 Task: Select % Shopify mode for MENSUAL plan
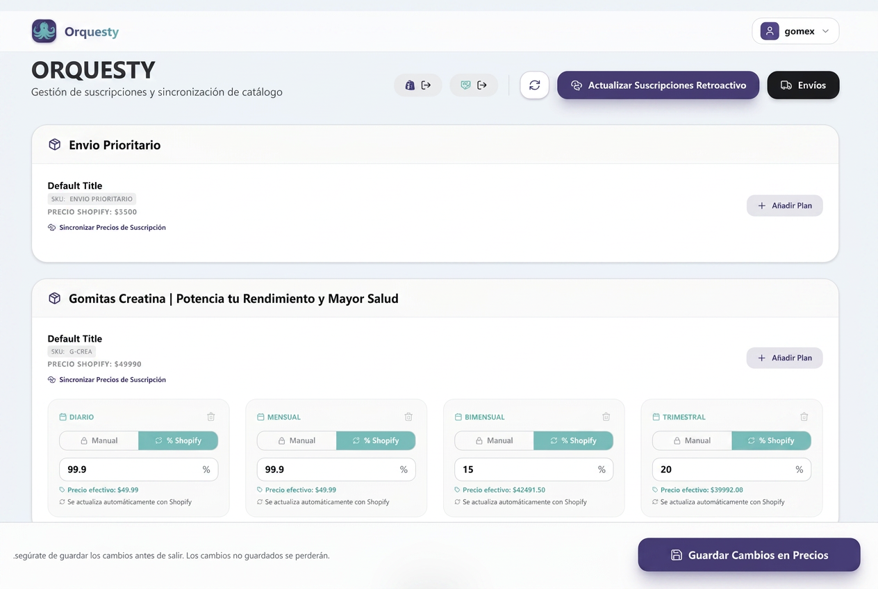pyautogui.click(x=376, y=440)
